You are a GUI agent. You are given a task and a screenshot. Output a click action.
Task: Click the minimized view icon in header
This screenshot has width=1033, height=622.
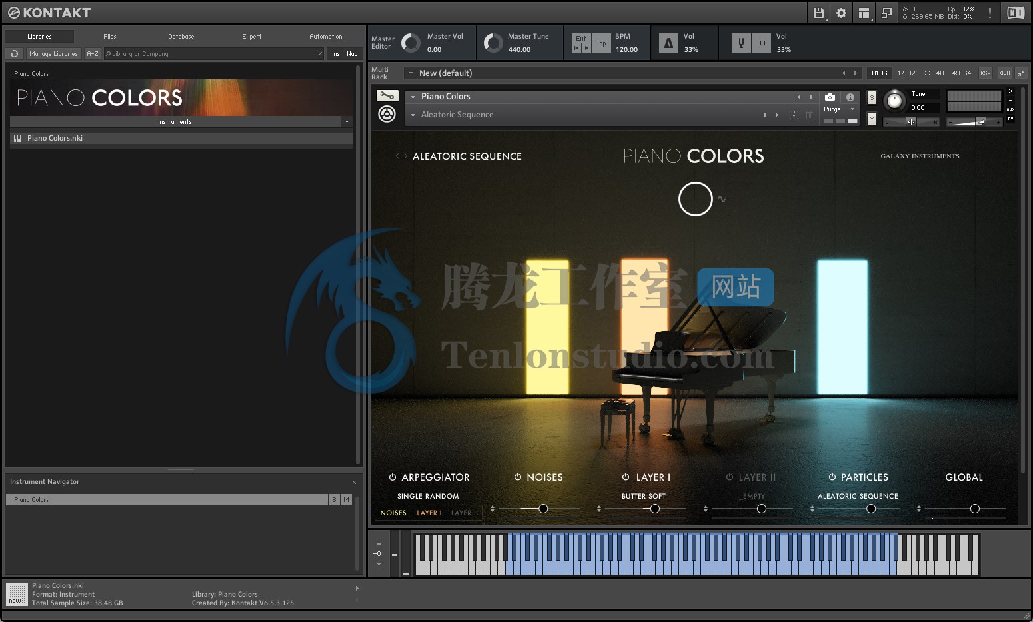(886, 13)
